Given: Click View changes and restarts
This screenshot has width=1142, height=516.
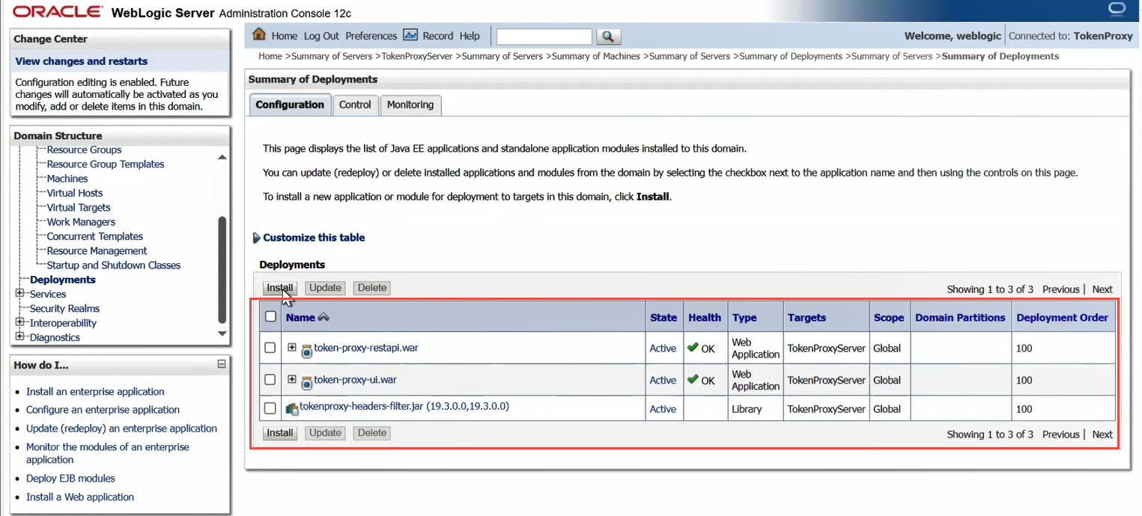Looking at the screenshot, I should [82, 61].
